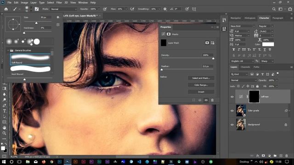Select the Rectangle shape tool

(4, 122)
